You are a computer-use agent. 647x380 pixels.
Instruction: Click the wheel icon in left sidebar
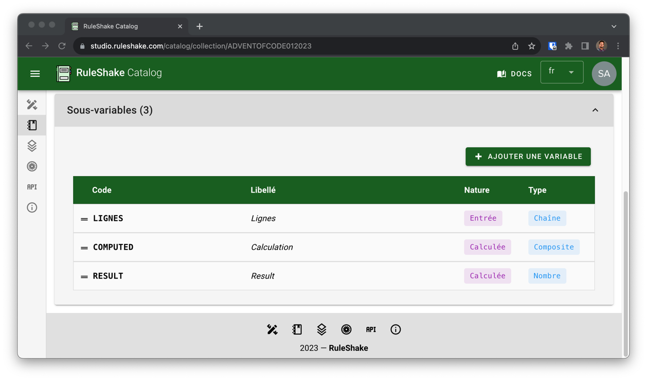[x=32, y=166]
